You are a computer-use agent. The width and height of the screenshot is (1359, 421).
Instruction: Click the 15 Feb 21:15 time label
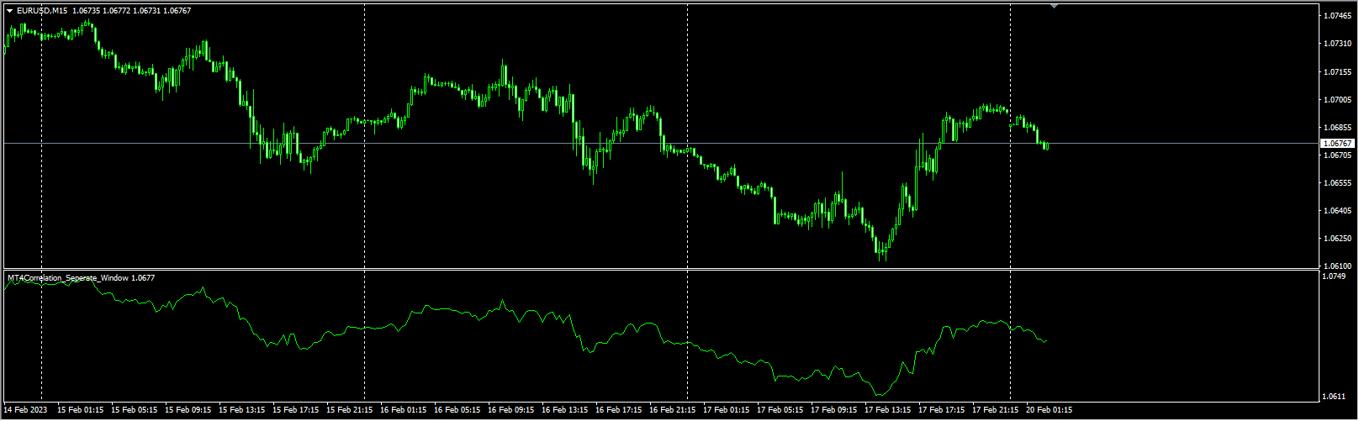[350, 411]
